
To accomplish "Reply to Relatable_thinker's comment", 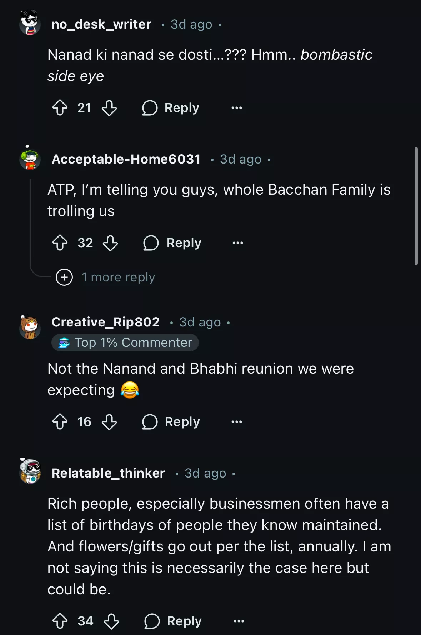I will [173, 621].
